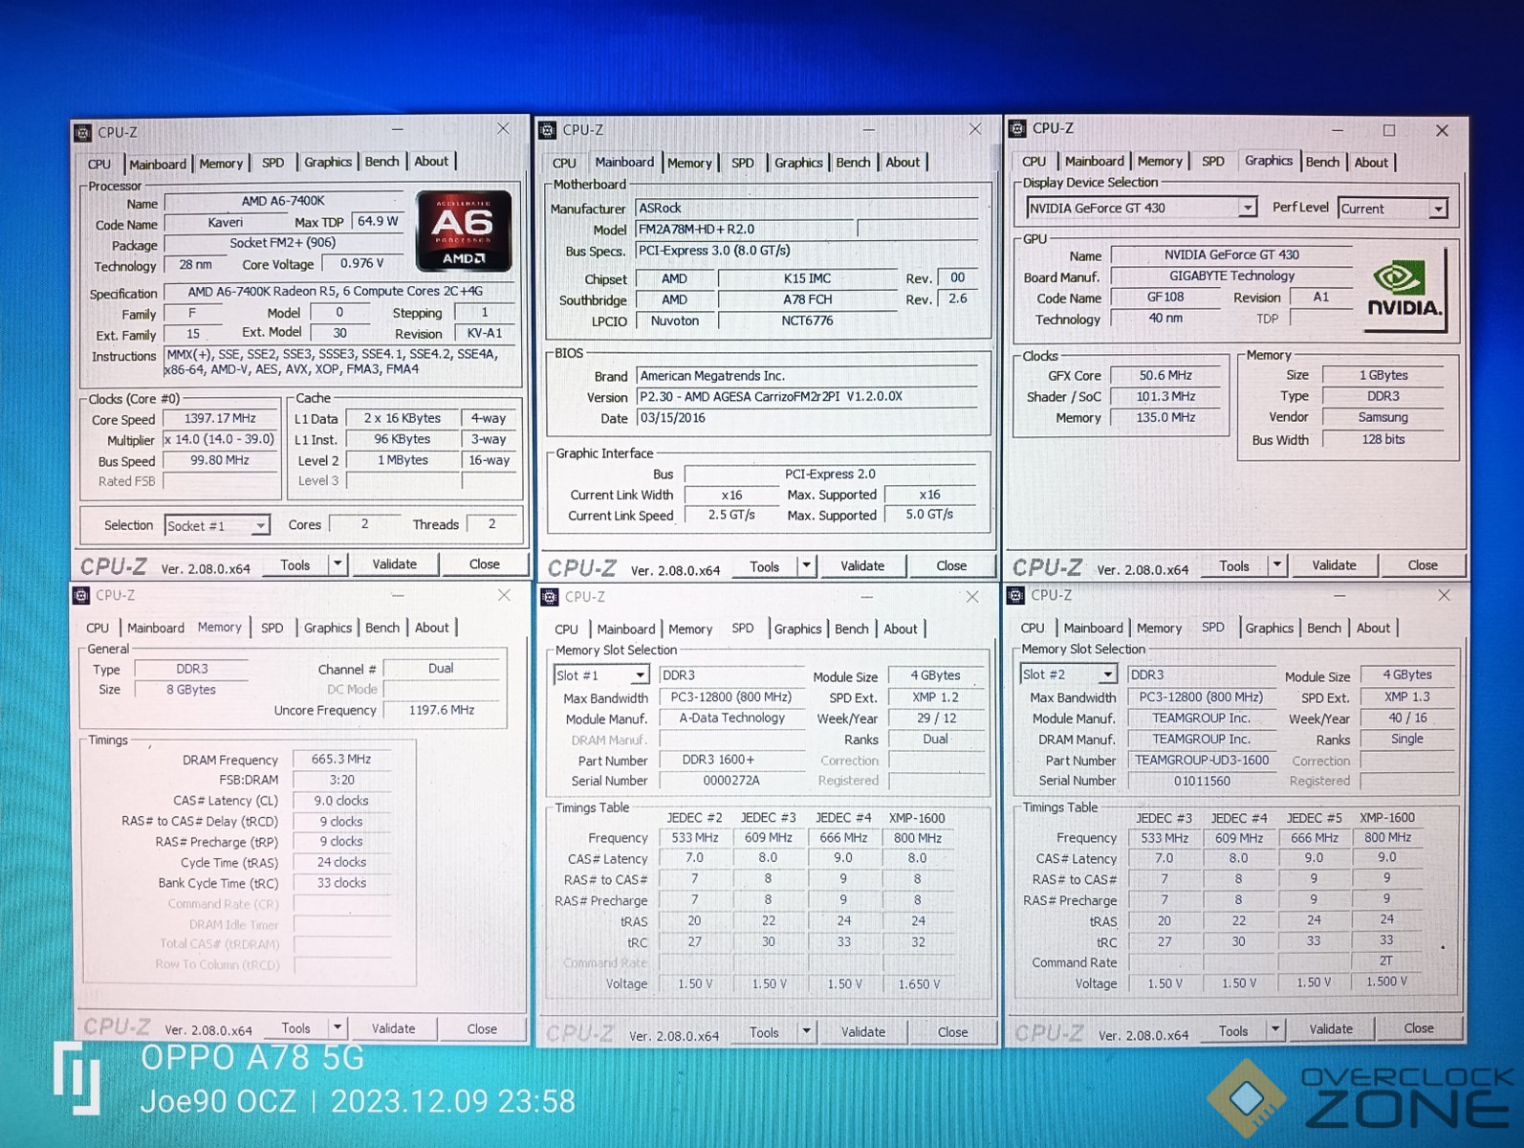Click Validate in the ASRock Mainboard window

click(x=862, y=566)
